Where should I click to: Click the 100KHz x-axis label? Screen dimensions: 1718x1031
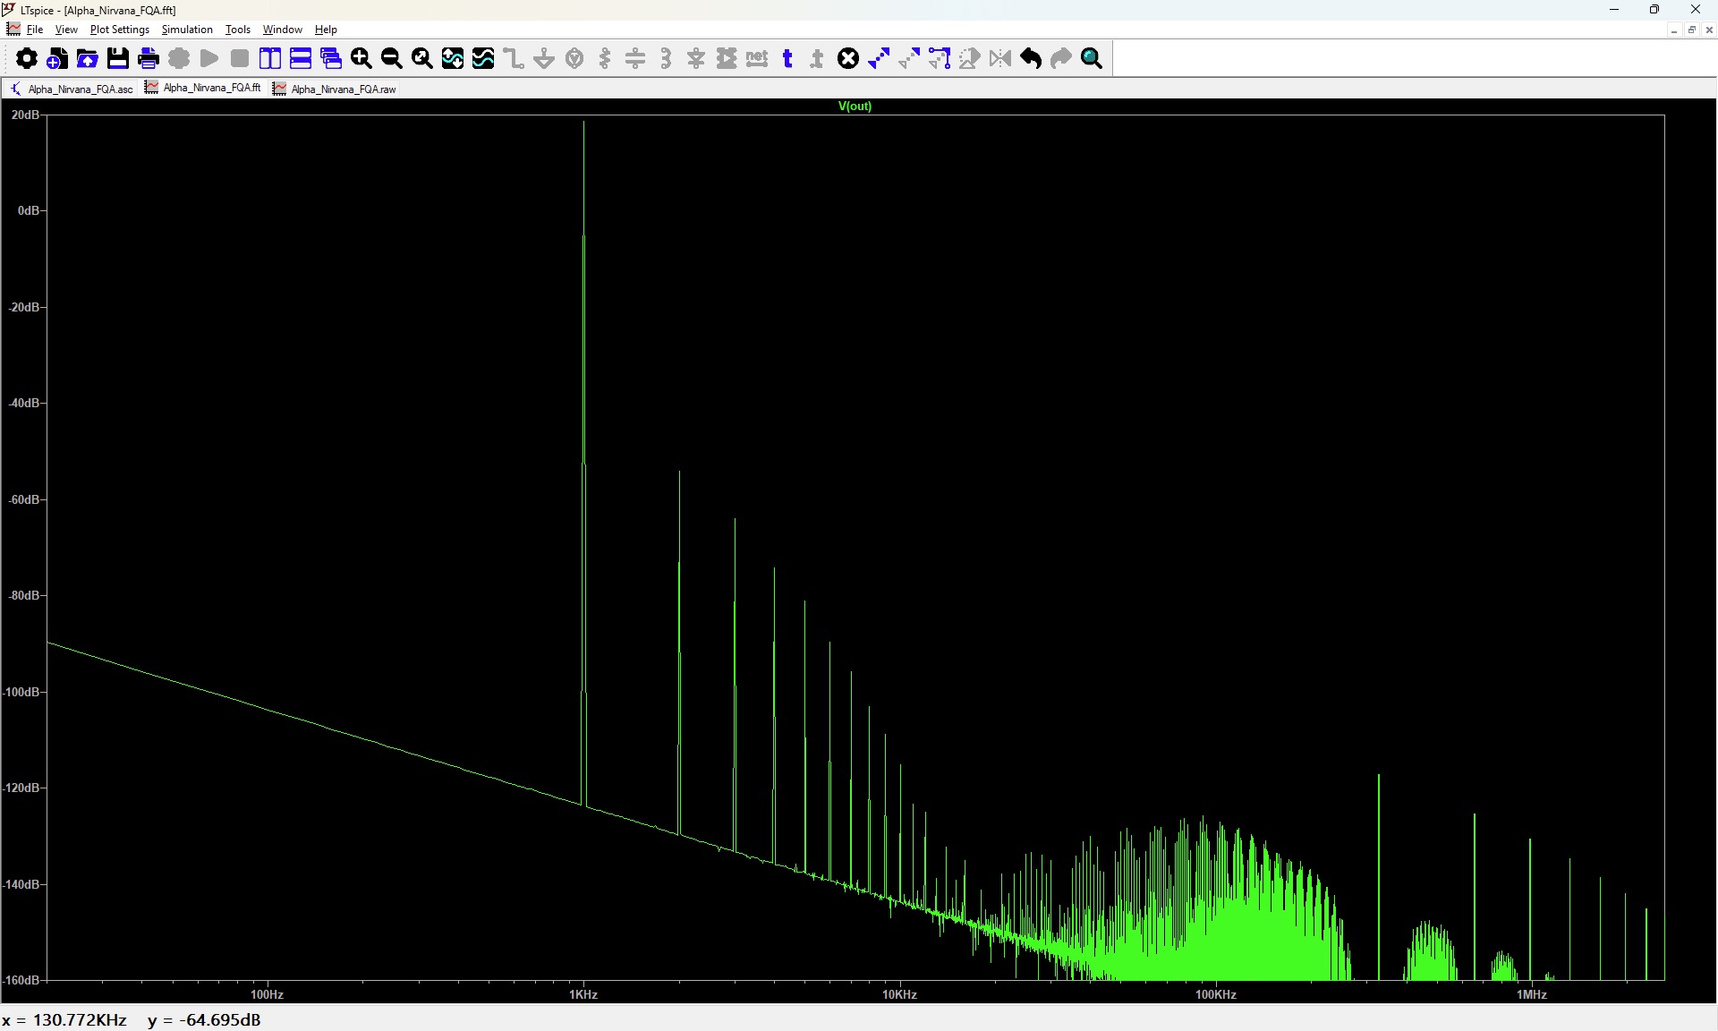tap(1216, 994)
